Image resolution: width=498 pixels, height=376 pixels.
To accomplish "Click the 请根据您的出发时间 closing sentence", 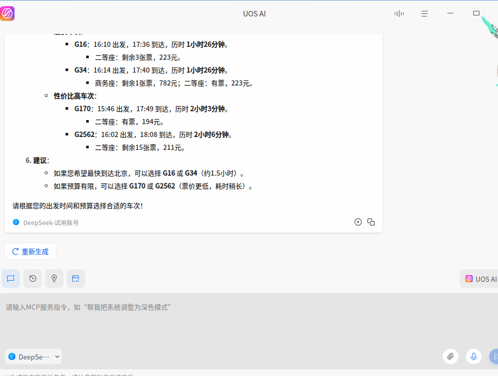I will tap(78, 206).
